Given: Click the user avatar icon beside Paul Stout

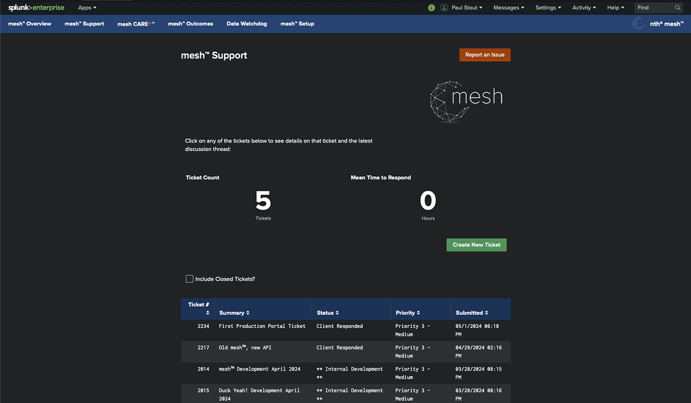Looking at the screenshot, I should click(x=444, y=7).
